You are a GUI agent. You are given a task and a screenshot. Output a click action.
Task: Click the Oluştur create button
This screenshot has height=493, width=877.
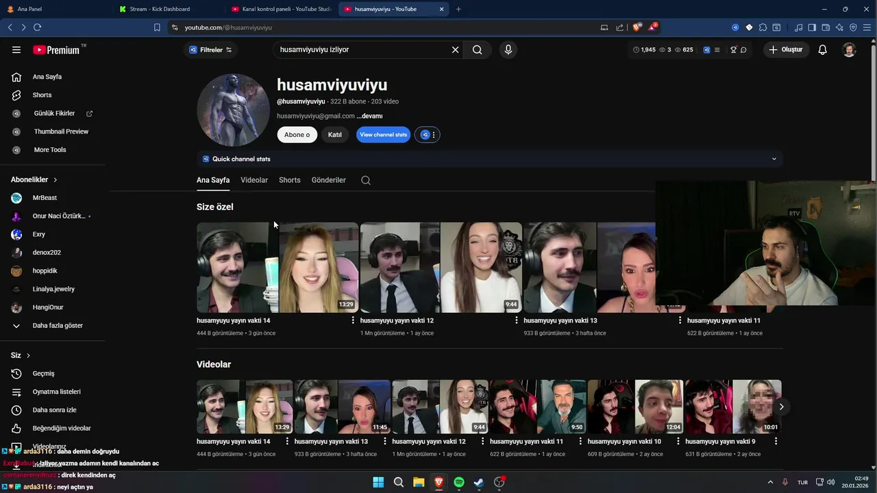pyautogui.click(x=786, y=50)
